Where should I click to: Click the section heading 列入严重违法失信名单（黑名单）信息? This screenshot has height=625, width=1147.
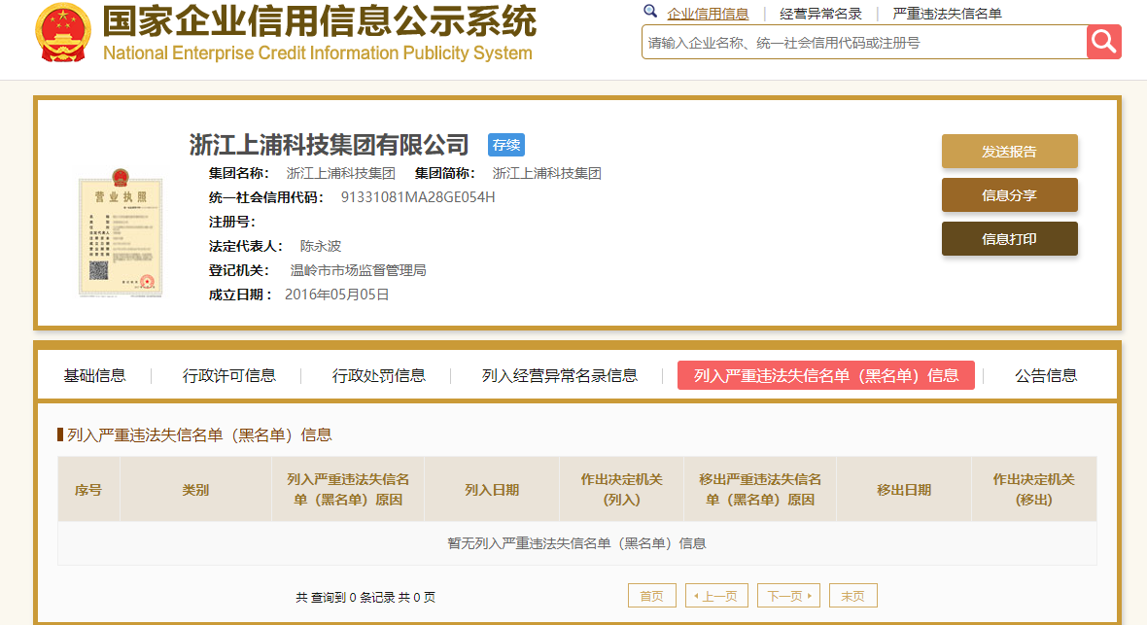pos(199,435)
